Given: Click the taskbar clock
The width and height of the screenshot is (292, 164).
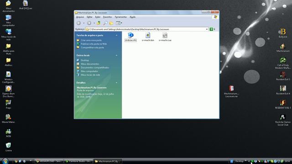Looking at the screenshot, I should 287,161.
